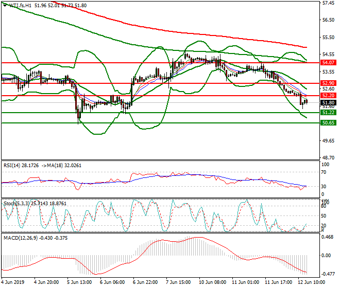
Task: Select the 51.22 green support label
Action: click(328, 113)
